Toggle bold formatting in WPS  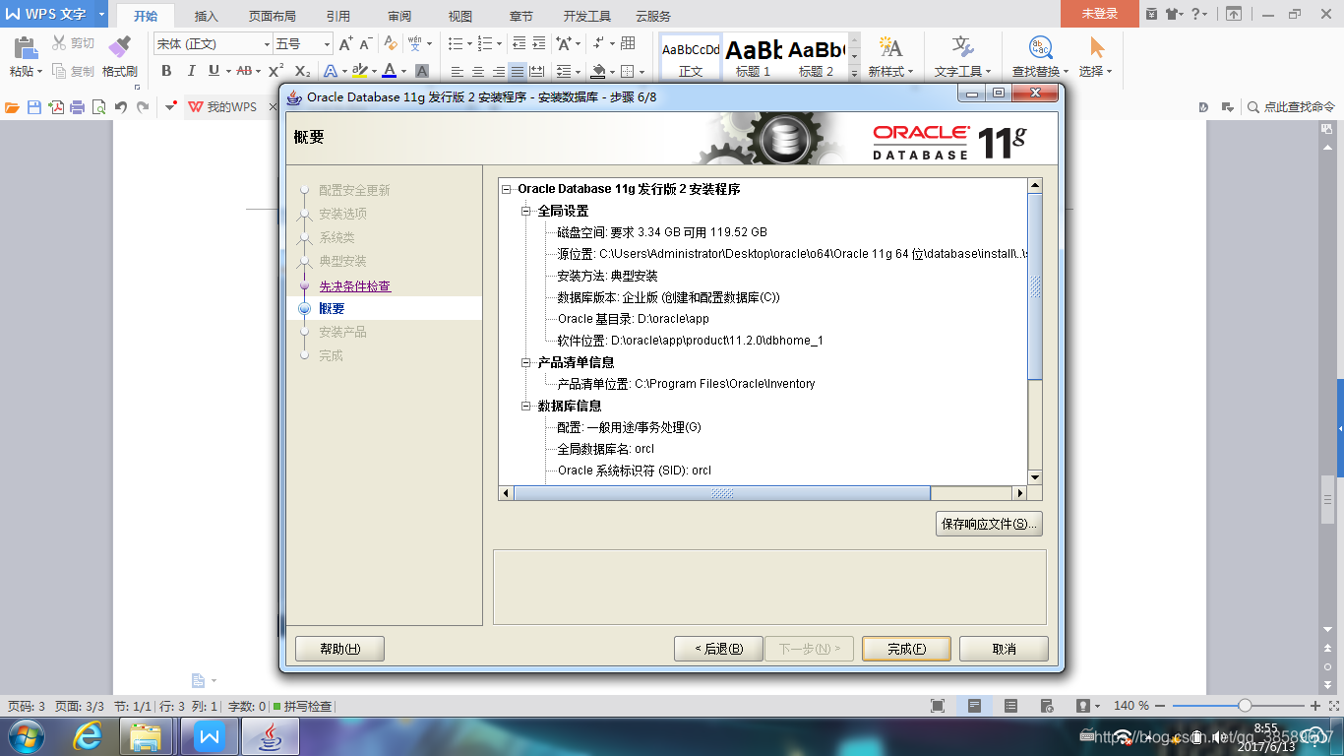(x=166, y=71)
